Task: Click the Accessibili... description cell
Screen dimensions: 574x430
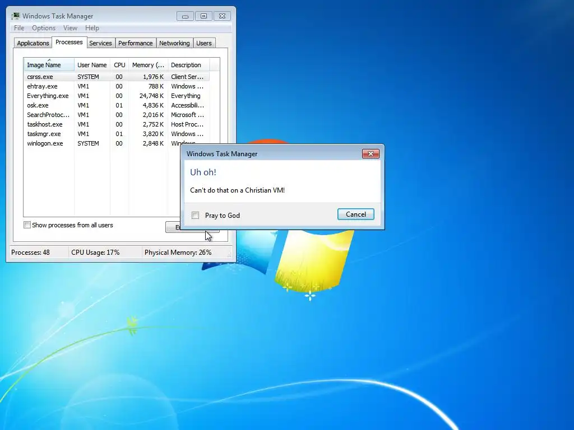Action: pyautogui.click(x=187, y=105)
